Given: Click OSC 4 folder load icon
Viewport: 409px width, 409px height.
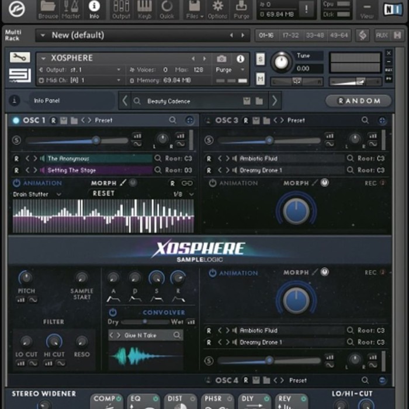Looking at the screenshot, I should tap(266, 380).
